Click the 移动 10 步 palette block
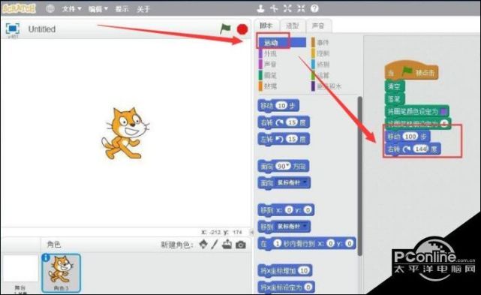The width and height of the screenshot is (481, 295). click(x=278, y=106)
